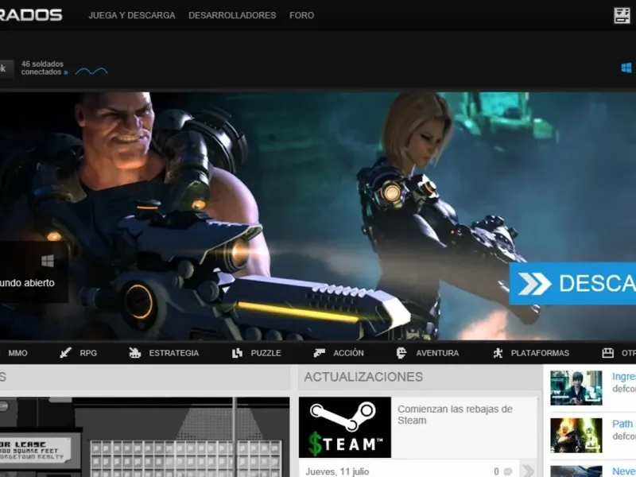Screen dimensions: 636x477
Task: Expand news with the double-arrow chevron
Action: tap(528, 471)
